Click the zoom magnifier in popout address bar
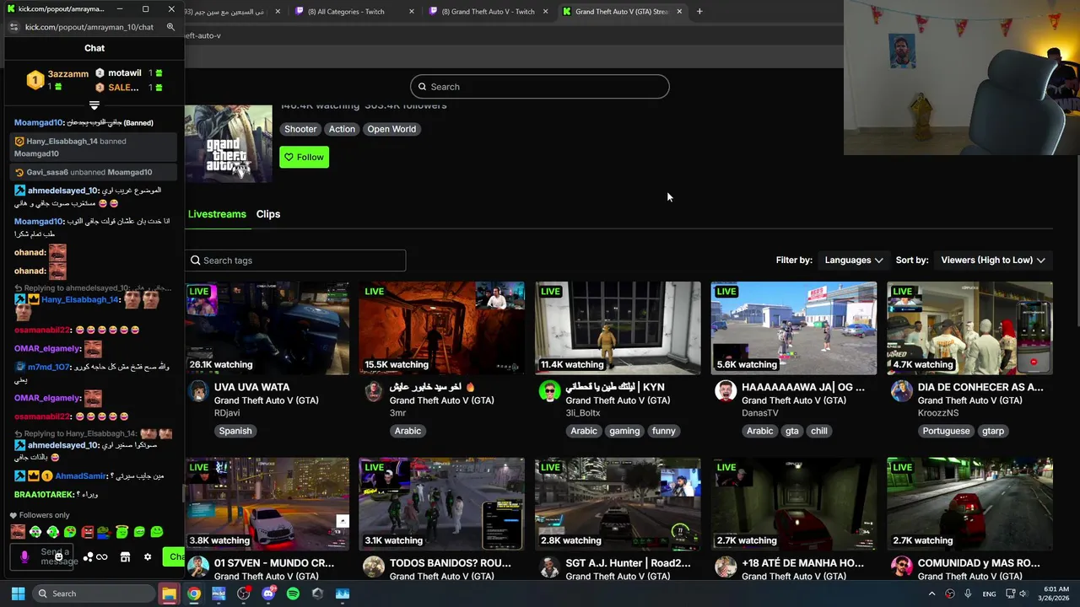The width and height of the screenshot is (1080, 607). pyautogui.click(x=170, y=27)
